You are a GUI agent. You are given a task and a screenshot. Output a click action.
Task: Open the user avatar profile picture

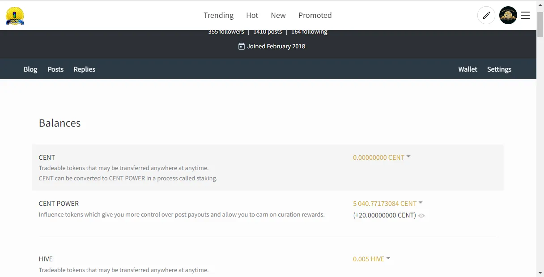click(508, 15)
